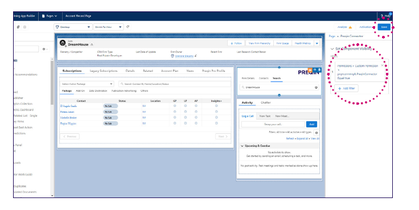Open the Shrink To View dropdown

point(108,27)
